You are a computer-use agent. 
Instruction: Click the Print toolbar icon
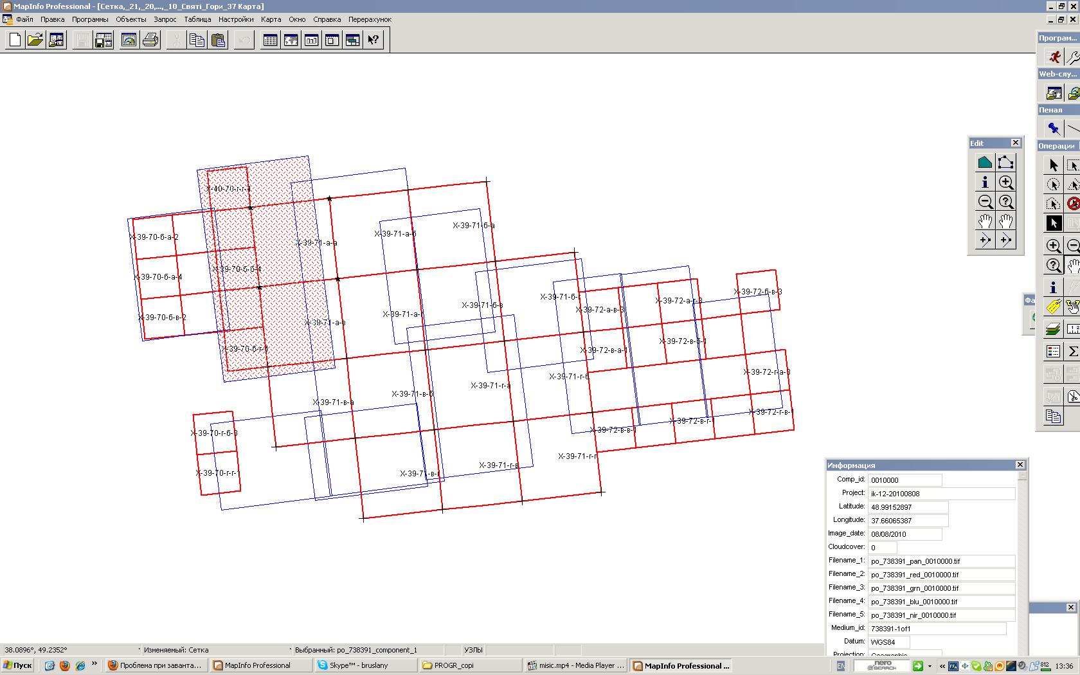(x=150, y=40)
